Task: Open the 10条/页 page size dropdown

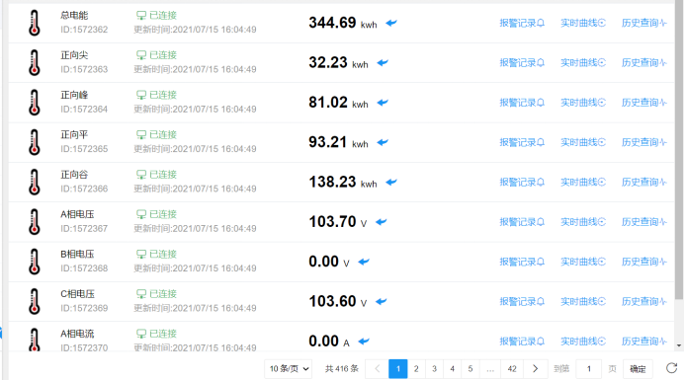Action: point(289,369)
